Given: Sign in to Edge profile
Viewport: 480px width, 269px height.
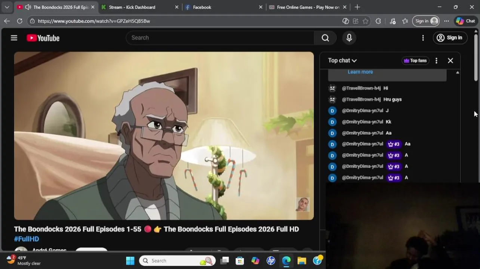Looking at the screenshot, I should pyautogui.click(x=425, y=21).
